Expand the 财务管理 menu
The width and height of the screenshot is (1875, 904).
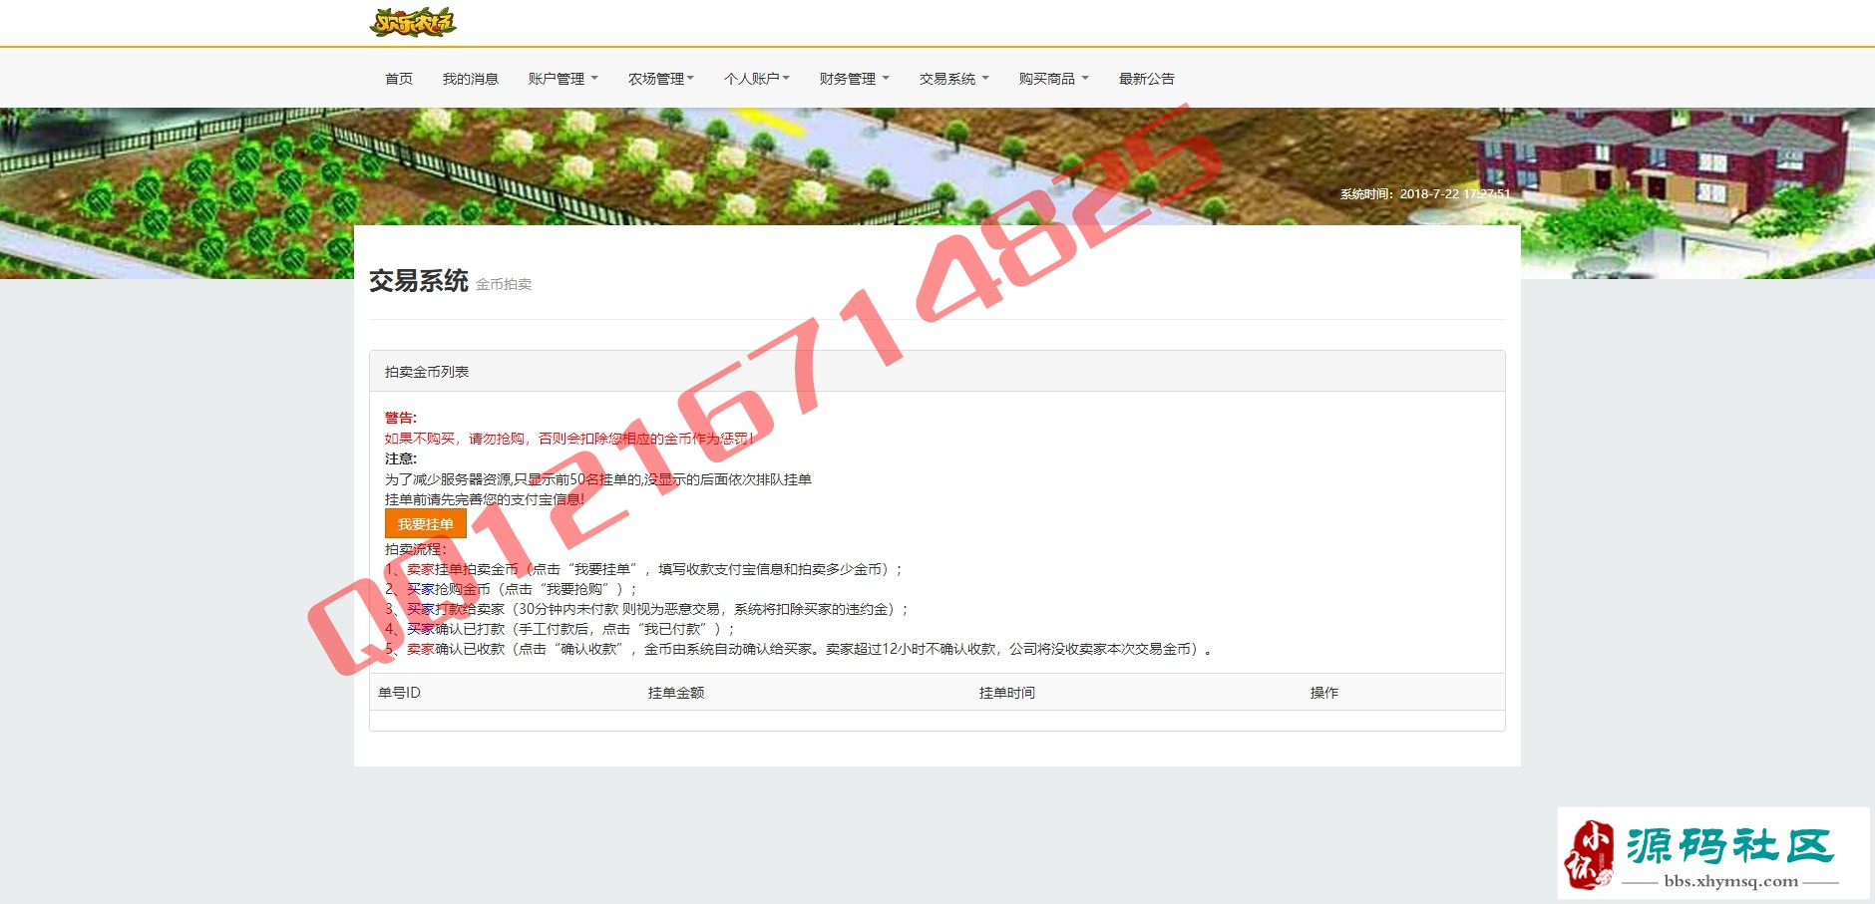(854, 79)
